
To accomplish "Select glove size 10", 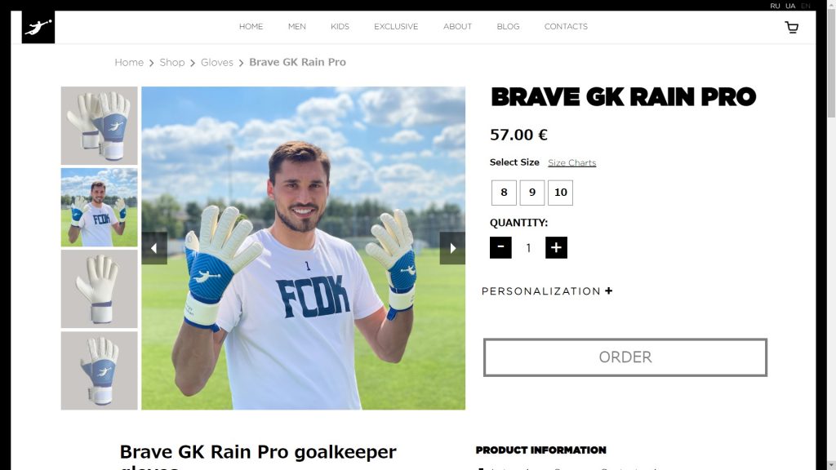I will [x=560, y=193].
